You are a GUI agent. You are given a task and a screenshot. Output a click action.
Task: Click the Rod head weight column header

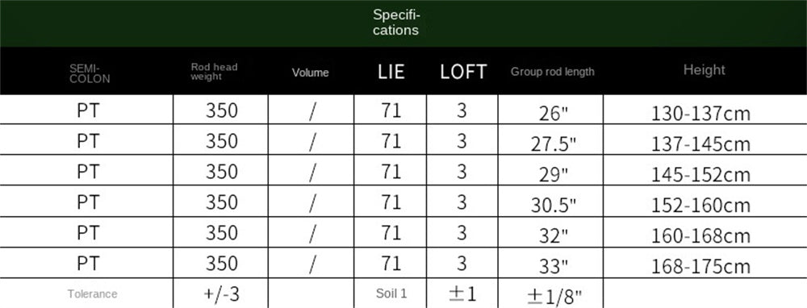pyautogui.click(x=214, y=72)
